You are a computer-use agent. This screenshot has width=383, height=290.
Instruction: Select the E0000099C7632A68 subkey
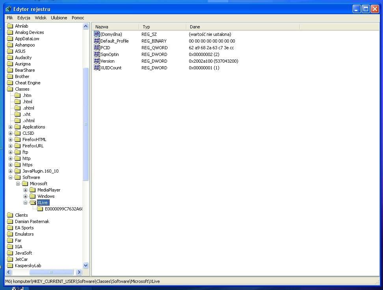tap(63, 209)
